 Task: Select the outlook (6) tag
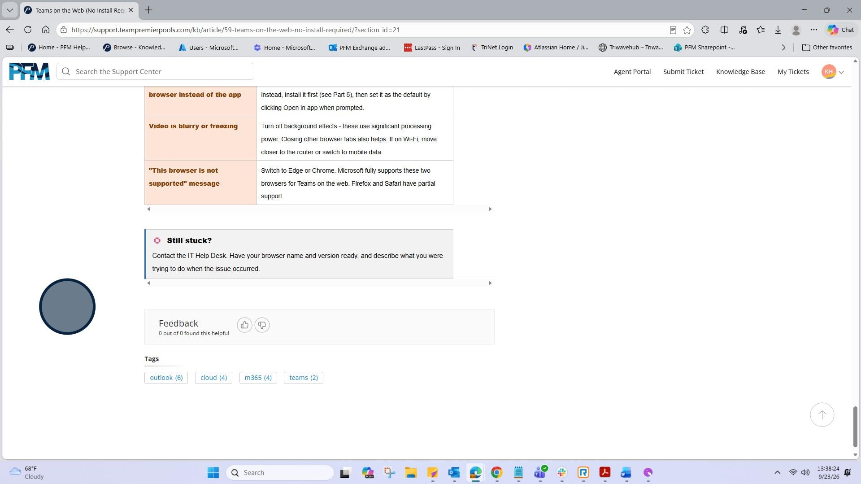tap(166, 378)
